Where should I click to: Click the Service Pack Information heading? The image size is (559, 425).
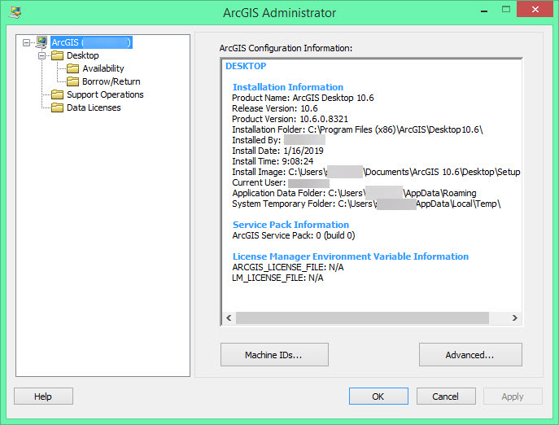(x=291, y=225)
